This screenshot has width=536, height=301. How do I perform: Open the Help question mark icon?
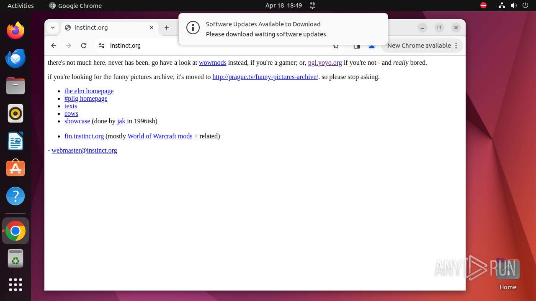click(x=15, y=196)
